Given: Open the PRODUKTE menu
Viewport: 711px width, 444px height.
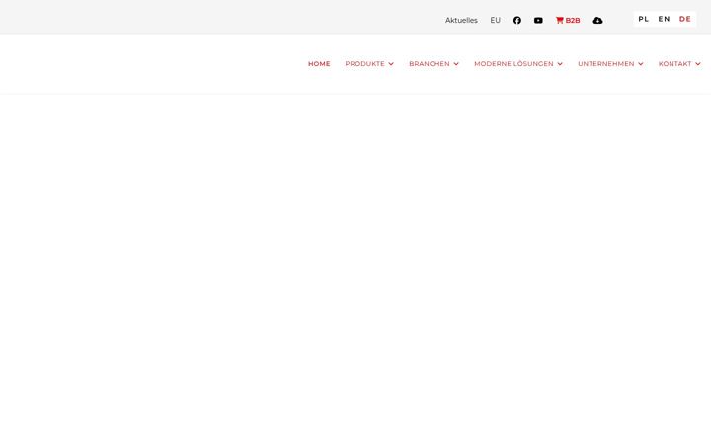Looking at the screenshot, I should (364, 64).
